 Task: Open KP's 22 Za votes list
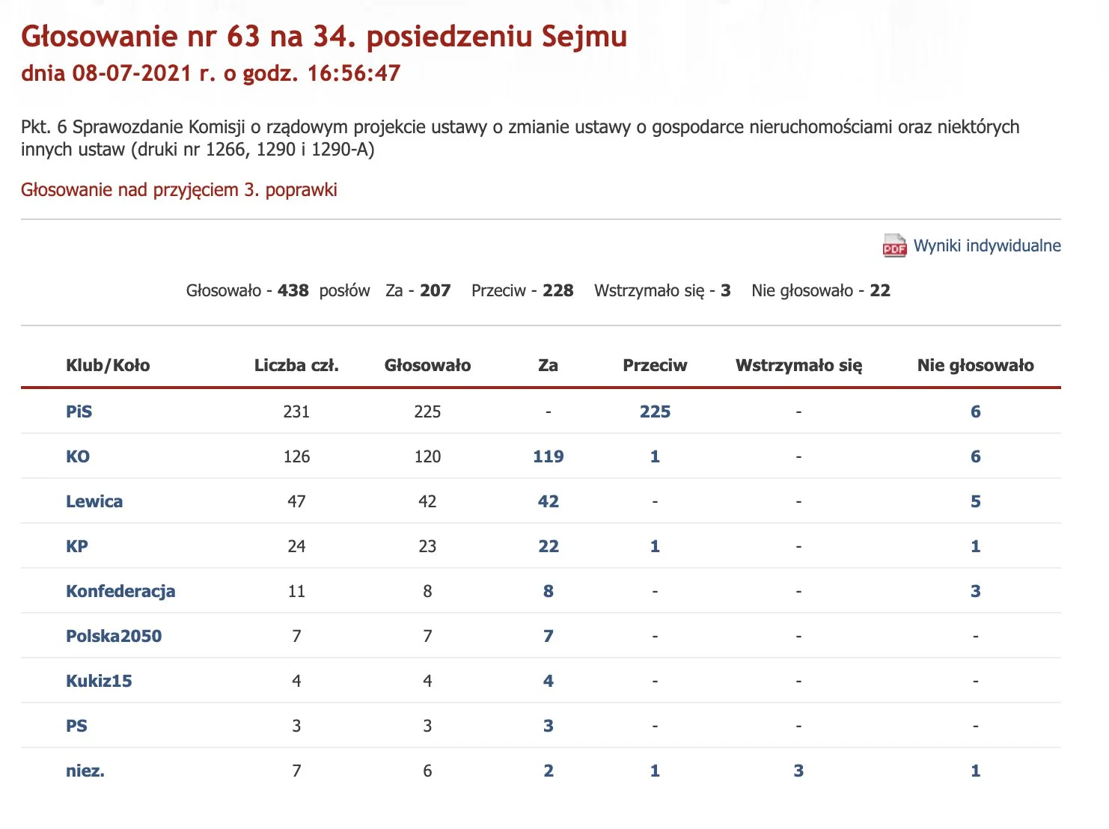coord(548,546)
